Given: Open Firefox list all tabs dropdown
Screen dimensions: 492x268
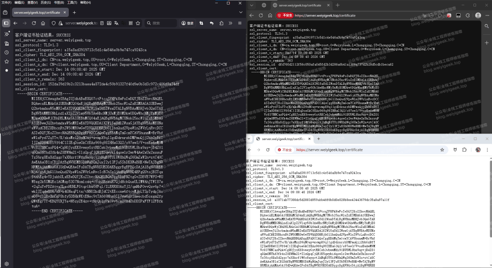Looking at the screenshot, I should point(240,12).
